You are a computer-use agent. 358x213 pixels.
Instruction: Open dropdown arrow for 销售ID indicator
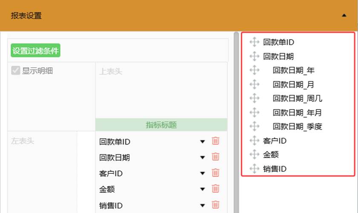click(202, 205)
